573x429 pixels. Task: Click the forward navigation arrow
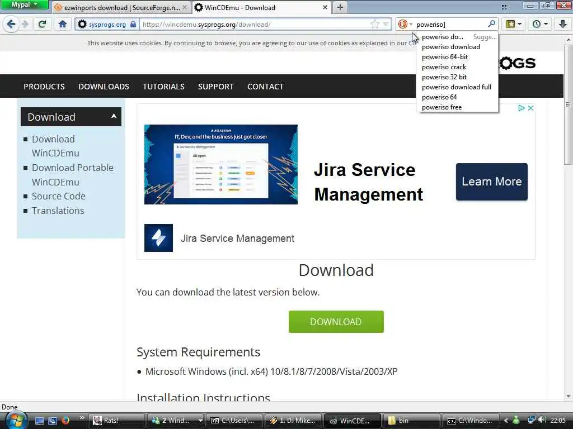pos(25,25)
